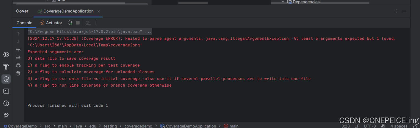Click the coveragedemo breadcrumb

pos(138,126)
